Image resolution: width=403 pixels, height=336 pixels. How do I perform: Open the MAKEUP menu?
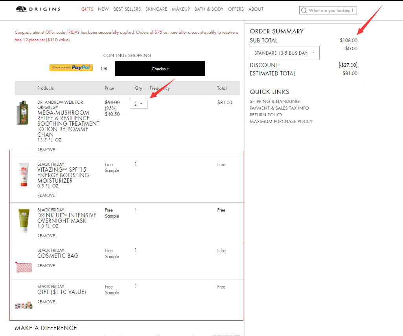pyautogui.click(x=181, y=9)
